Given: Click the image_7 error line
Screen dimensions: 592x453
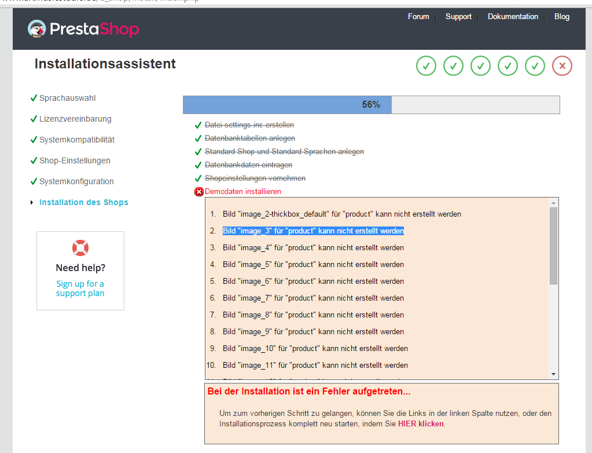Looking at the screenshot, I should click(313, 298).
